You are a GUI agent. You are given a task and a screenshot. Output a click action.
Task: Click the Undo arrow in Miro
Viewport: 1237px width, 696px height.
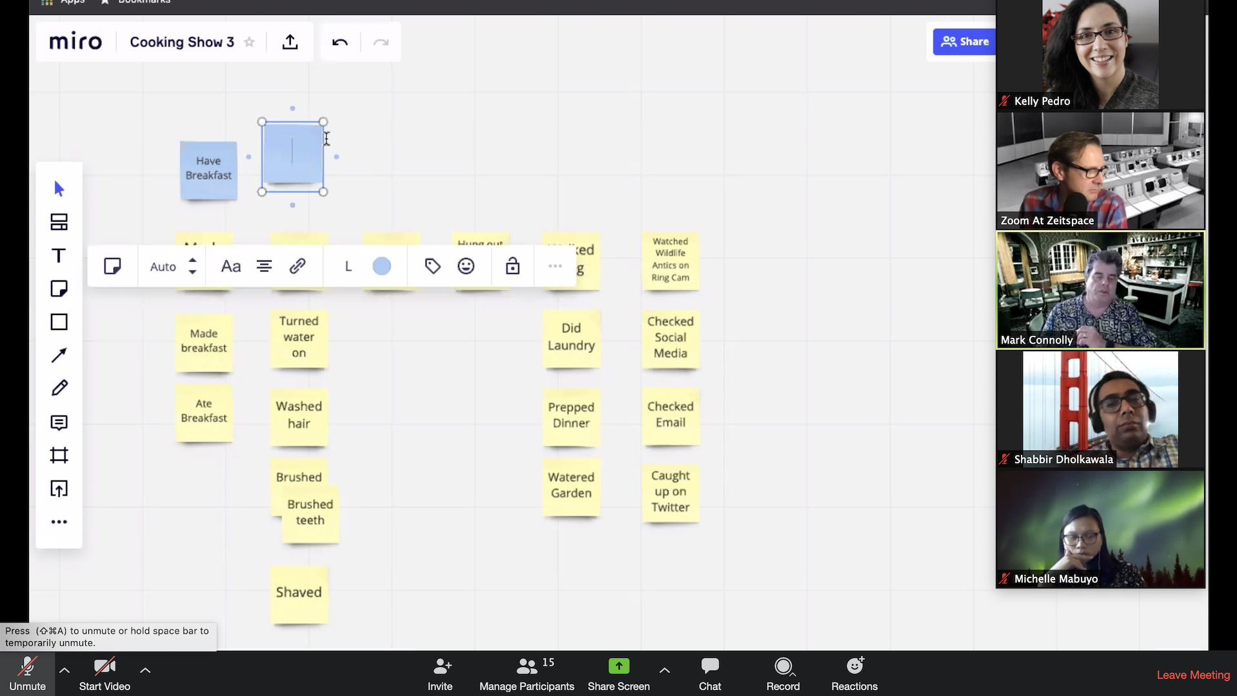click(x=339, y=42)
